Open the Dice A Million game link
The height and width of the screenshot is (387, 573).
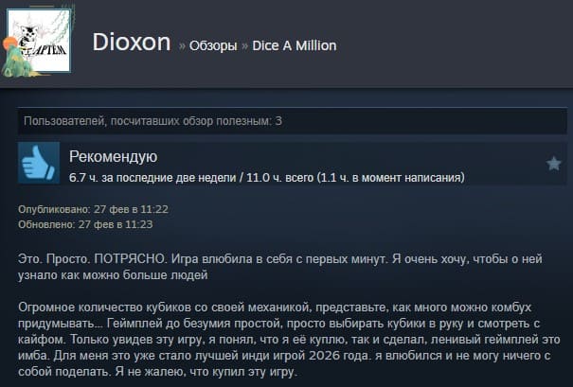pos(295,45)
